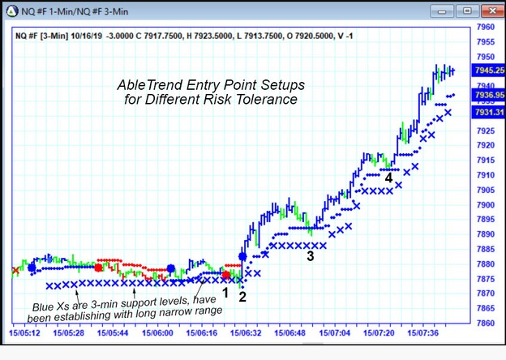
Task: Click the 15/07:36 time axis label
Action: click(422, 332)
